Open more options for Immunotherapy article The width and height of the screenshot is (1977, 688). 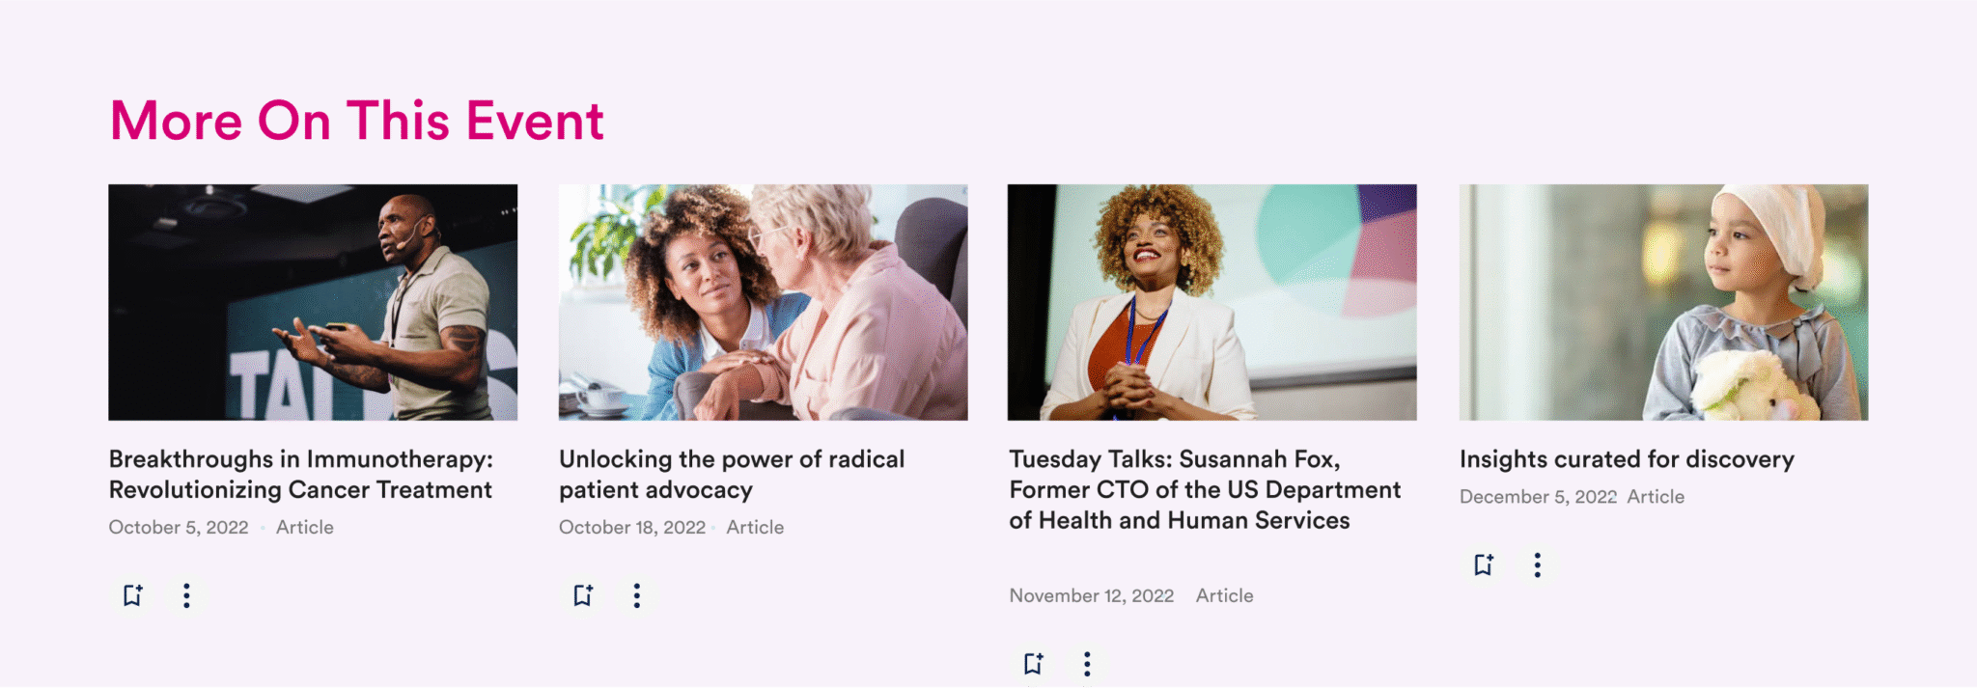186,595
